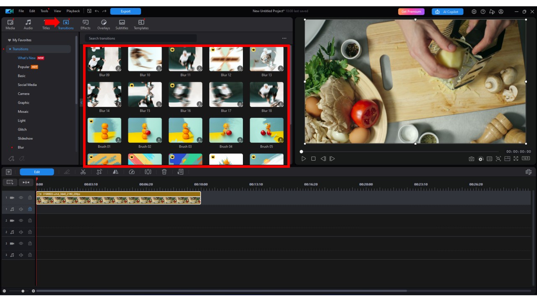Open the preview layout grid icon

(507, 159)
